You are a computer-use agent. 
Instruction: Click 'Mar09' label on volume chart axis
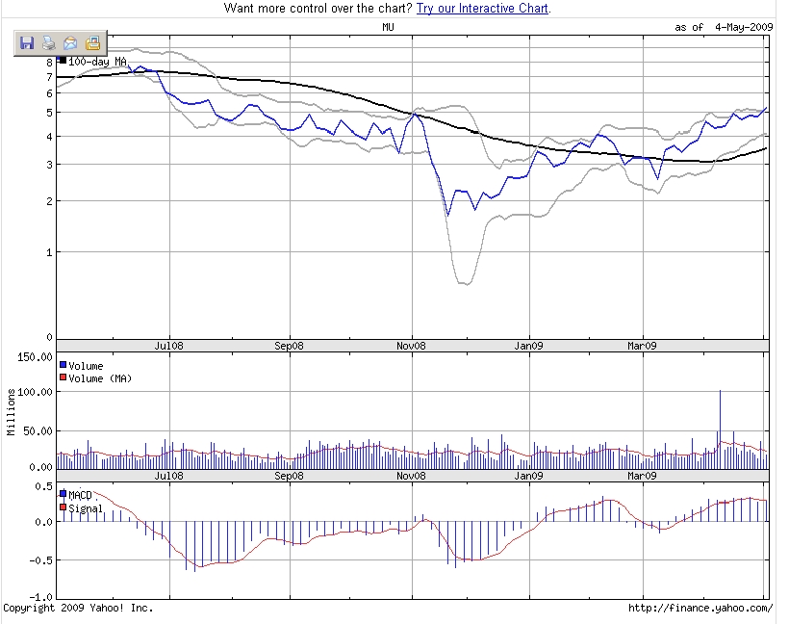tap(642, 476)
